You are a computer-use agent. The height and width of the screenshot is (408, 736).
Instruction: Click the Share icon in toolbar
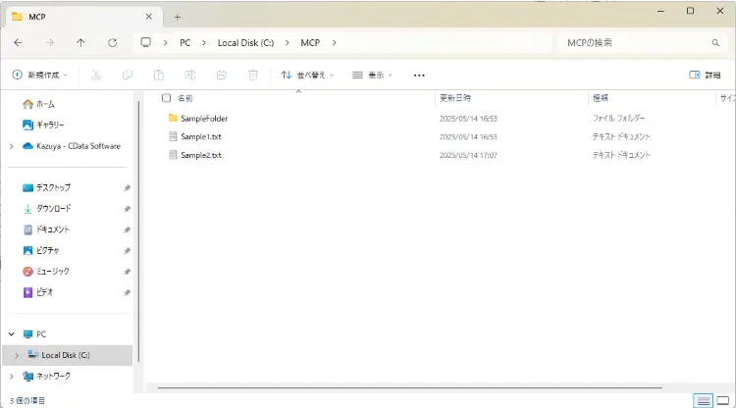click(222, 76)
